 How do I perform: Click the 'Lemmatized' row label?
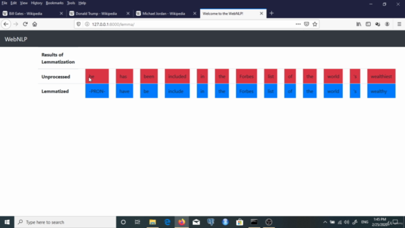[x=55, y=91]
